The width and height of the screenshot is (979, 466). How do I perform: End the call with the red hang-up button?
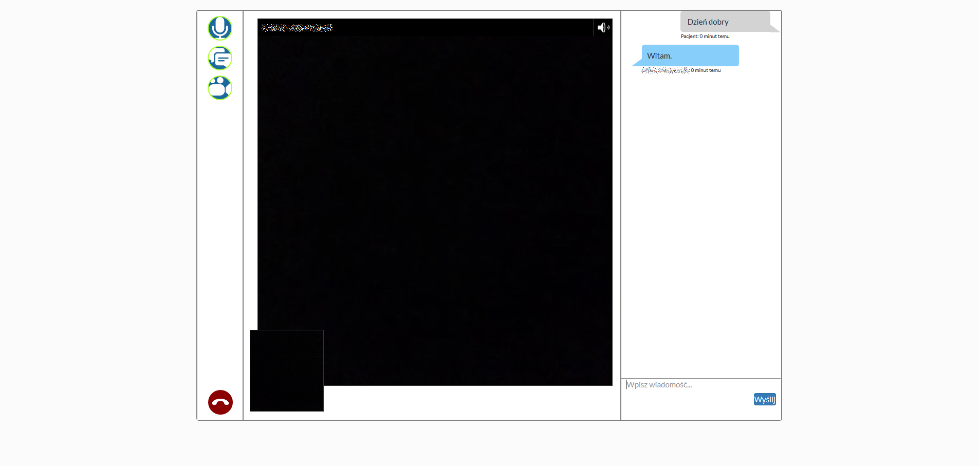(220, 402)
